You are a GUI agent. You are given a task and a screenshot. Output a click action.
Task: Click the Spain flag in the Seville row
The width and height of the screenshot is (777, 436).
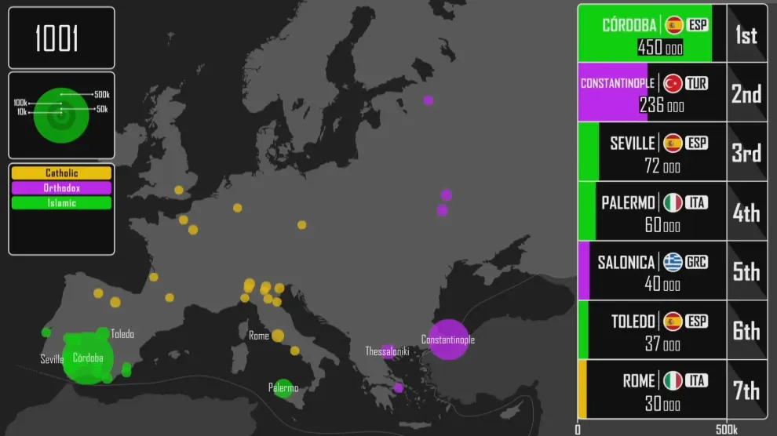click(x=673, y=143)
